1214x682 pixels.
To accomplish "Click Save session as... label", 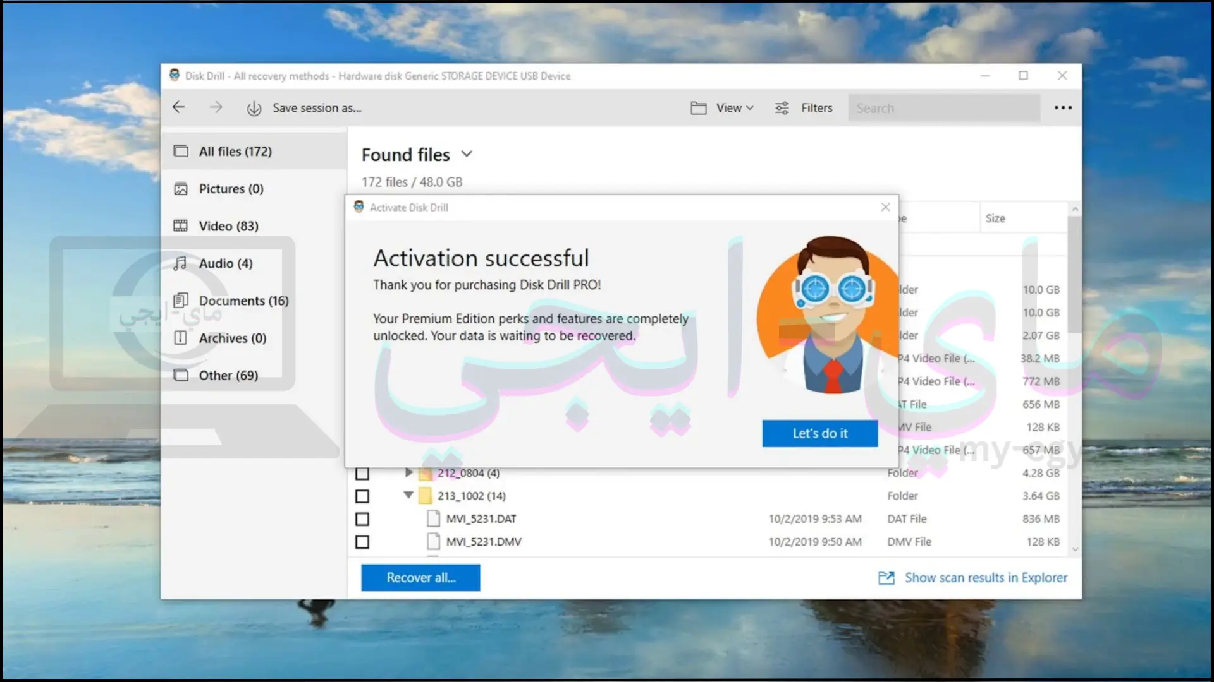I will tap(317, 108).
